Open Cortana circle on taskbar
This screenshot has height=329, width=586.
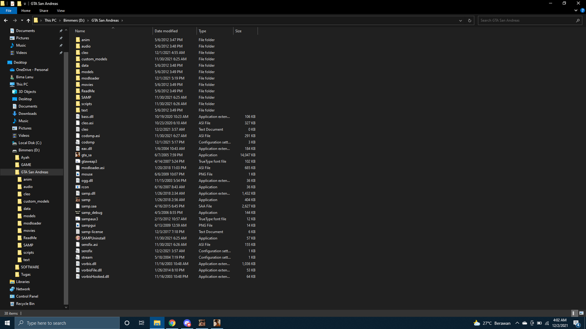(x=127, y=323)
